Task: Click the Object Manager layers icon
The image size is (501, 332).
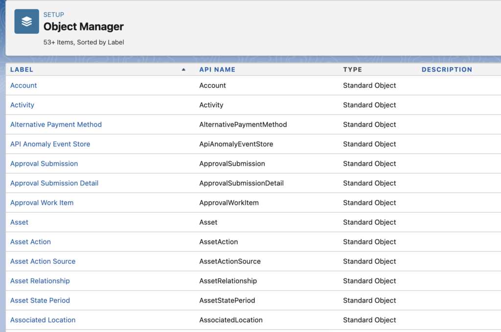Action: (26, 22)
